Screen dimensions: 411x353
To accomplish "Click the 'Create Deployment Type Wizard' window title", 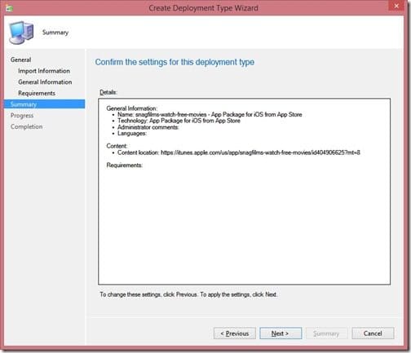I will coord(203,8).
